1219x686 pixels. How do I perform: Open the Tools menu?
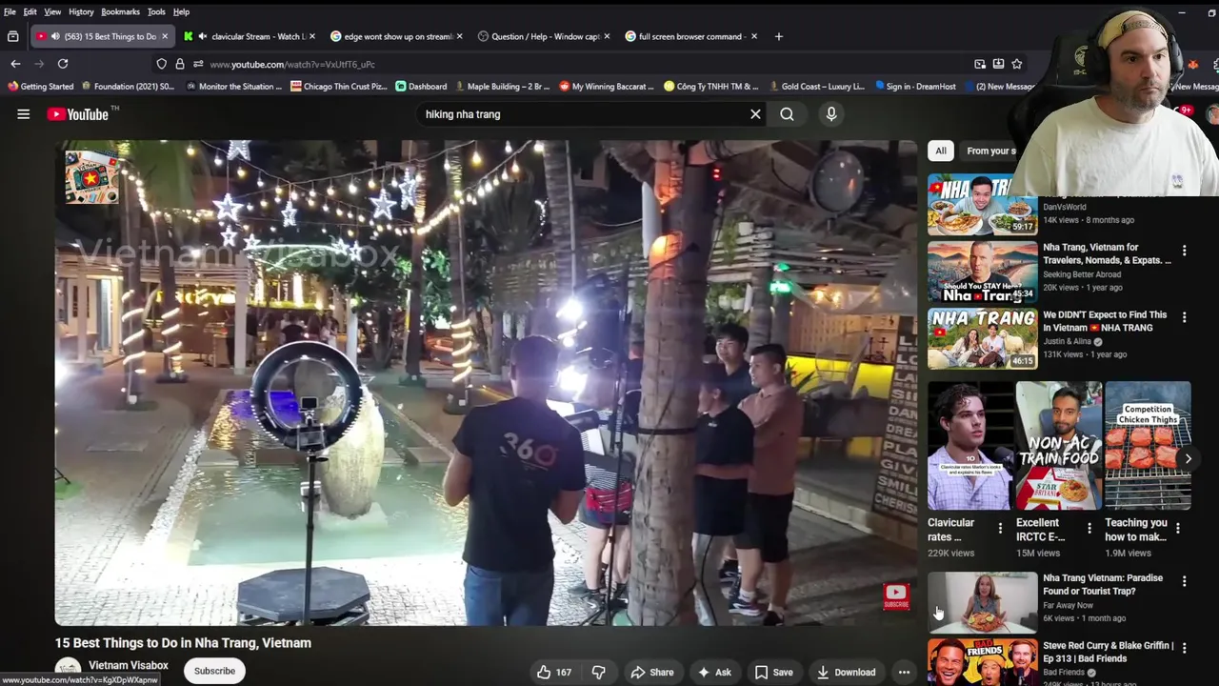[x=156, y=11]
